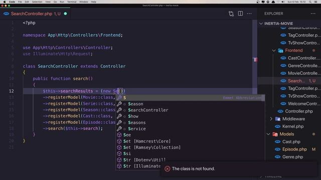Click the Episode.php file icon
The height and width of the screenshot is (180, 321).
(x=277, y=149)
